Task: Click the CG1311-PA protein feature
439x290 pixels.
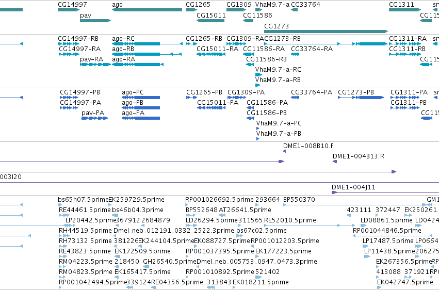Action: [405, 98]
